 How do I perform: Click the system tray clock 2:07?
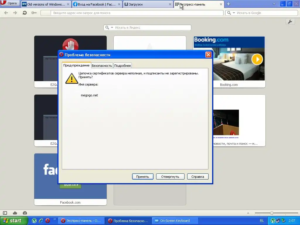[x=292, y=221]
